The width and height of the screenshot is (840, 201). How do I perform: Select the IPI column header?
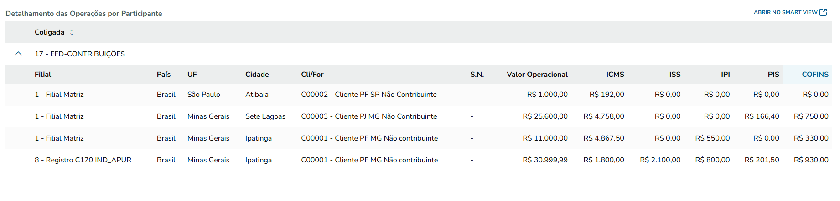(725, 75)
